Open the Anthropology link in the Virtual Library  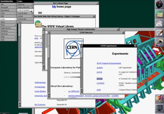[x=40, y=82]
